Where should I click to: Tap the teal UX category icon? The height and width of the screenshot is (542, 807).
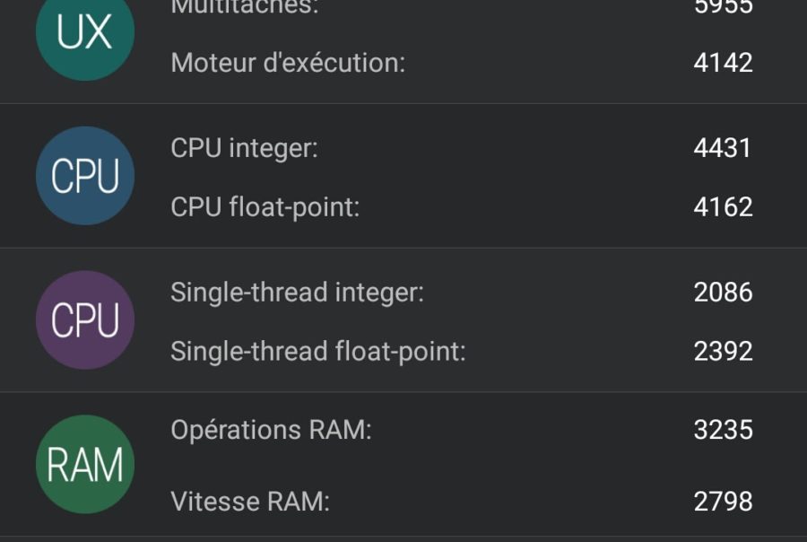[85, 32]
